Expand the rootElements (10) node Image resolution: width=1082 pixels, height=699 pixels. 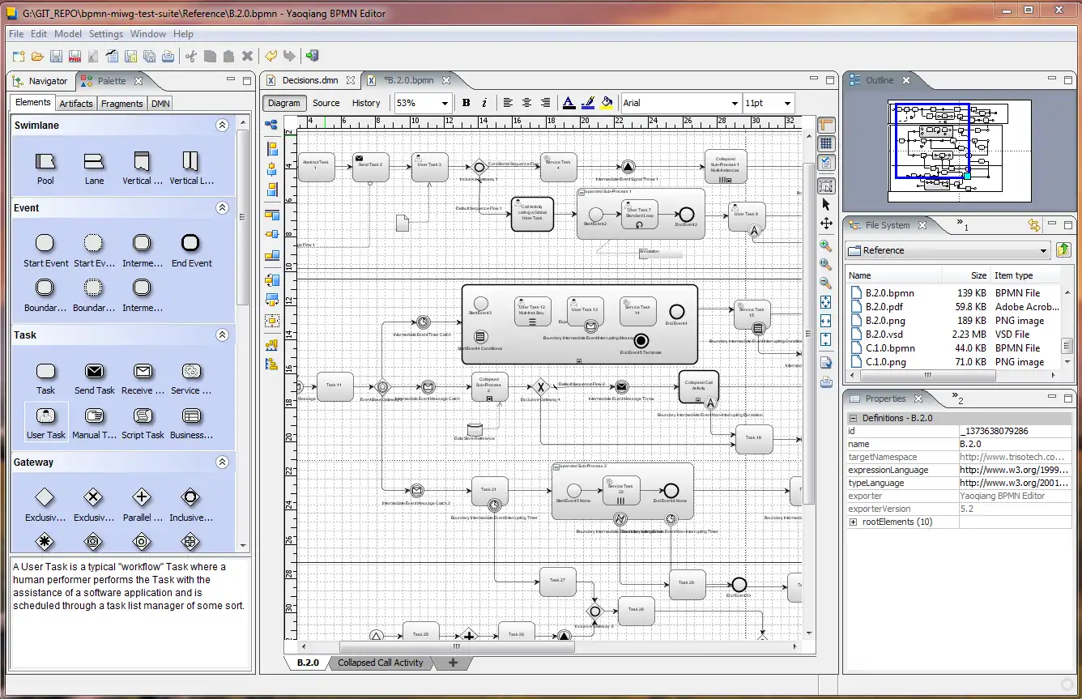pyautogui.click(x=853, y=522)
